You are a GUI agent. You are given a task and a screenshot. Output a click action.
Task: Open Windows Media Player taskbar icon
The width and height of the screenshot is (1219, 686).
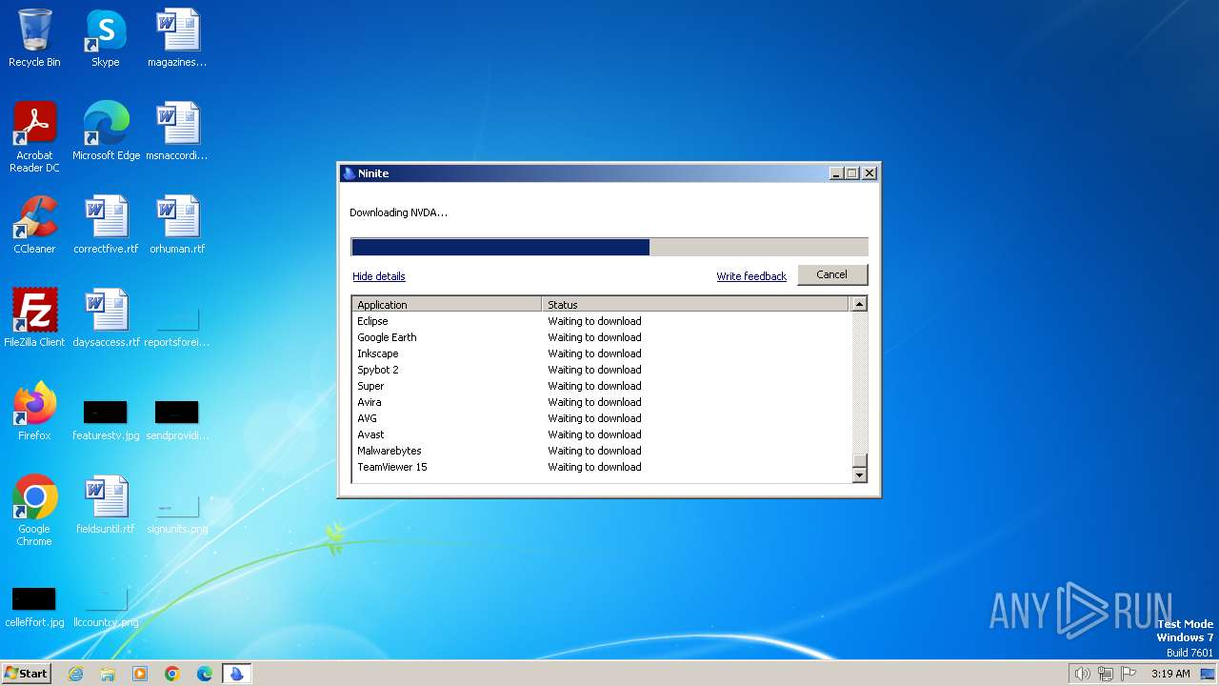(140, 674)
